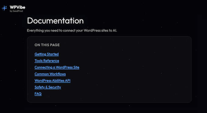
Task: Click the "by SeedProd" tagline
Action: tap(16, 11)
